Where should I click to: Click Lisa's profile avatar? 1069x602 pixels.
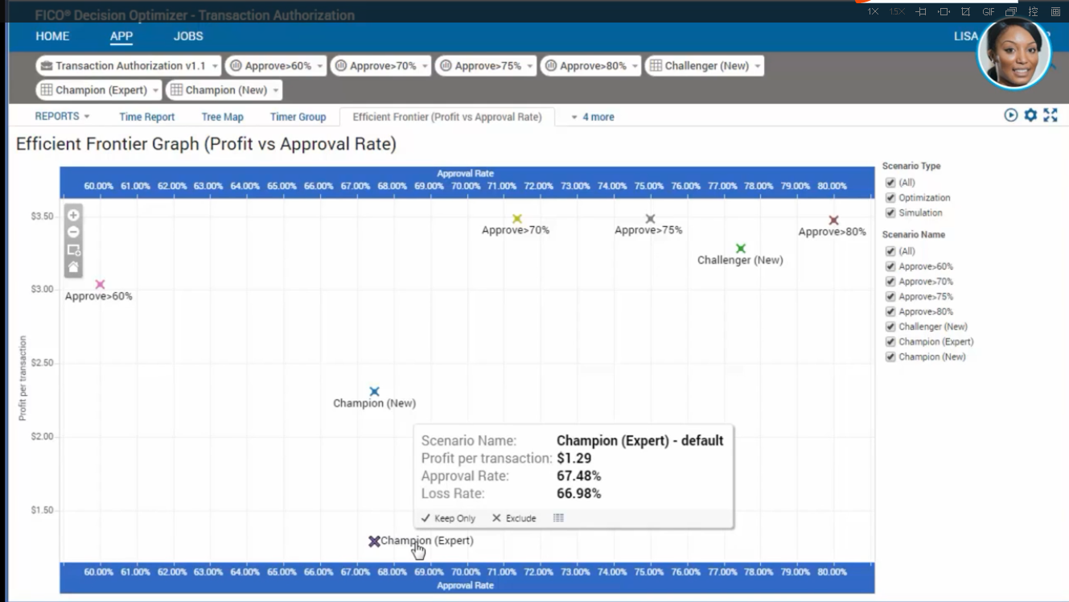(1014, 53)
